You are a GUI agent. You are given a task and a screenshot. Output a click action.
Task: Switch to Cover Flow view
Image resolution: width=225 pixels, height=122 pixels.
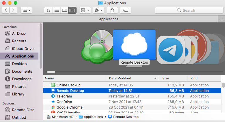click(x=72, y=10)
